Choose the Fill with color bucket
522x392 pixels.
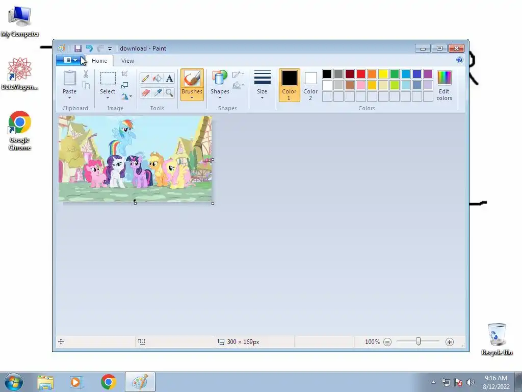click(x=157, y=78)
